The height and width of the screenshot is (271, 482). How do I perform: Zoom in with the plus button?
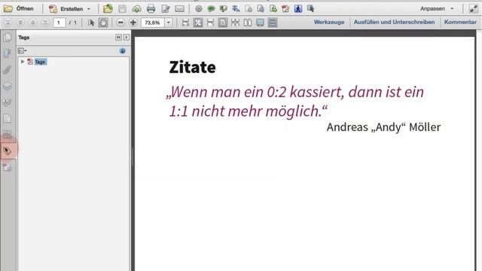(133, 23)
